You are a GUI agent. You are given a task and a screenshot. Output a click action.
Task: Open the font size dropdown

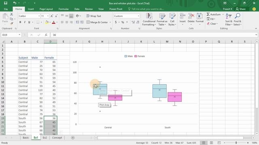pos(48,16)
